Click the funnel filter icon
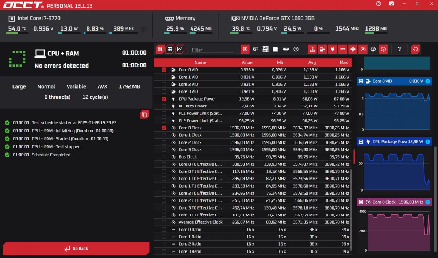The height and width of the screenshot is (258, 438). (x=400, y=49)
